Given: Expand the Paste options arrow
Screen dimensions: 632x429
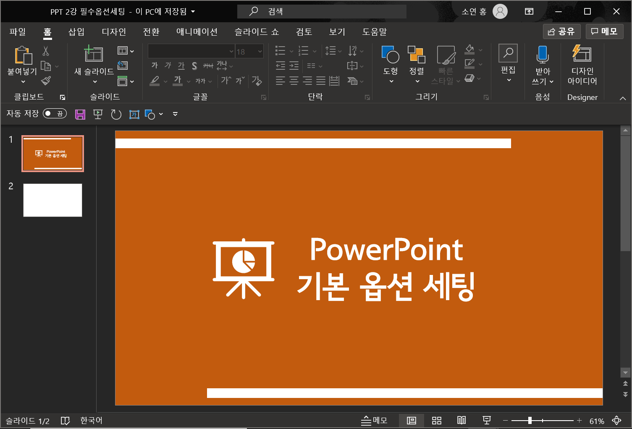Looking at the screenshot, I should coord(23,81).
